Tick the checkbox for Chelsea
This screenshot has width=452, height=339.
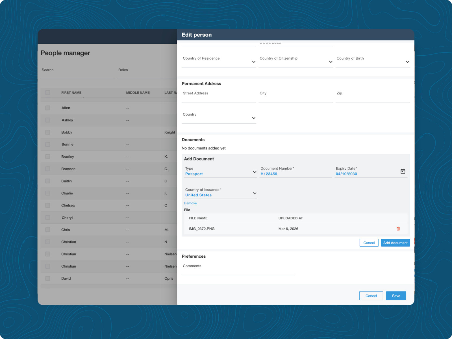click(48, 205)
